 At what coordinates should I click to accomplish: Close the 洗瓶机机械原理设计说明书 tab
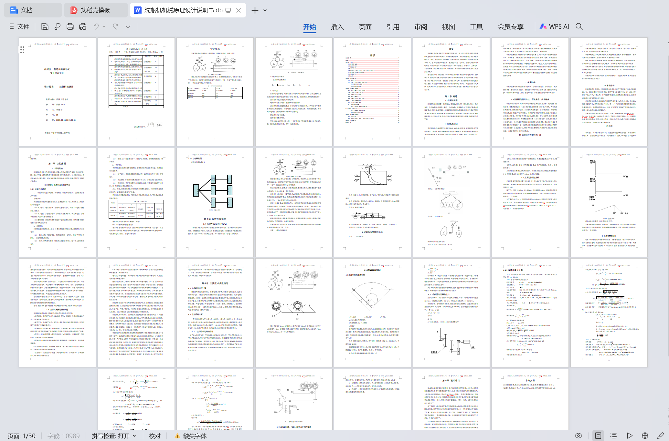pyautogui.click(x=239, y=10)
